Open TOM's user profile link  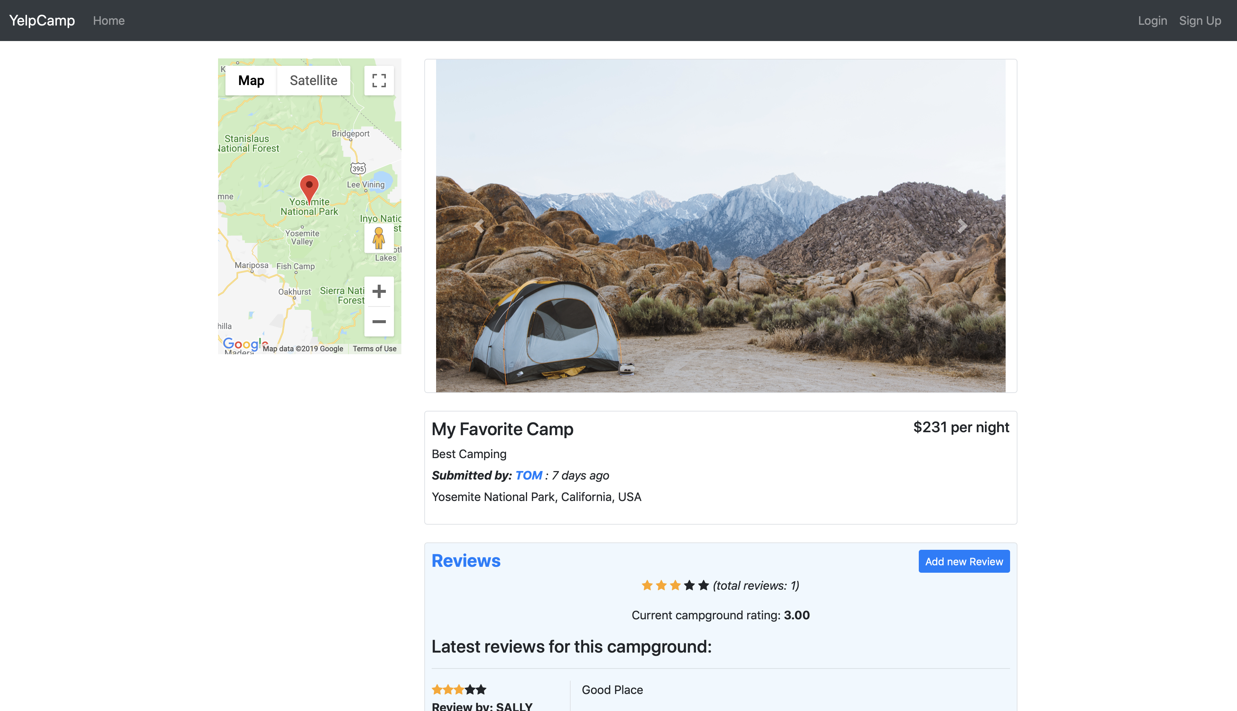529,475
